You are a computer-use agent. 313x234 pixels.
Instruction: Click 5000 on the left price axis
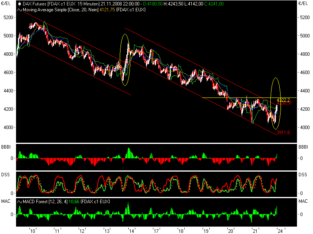tap(8, 36)
